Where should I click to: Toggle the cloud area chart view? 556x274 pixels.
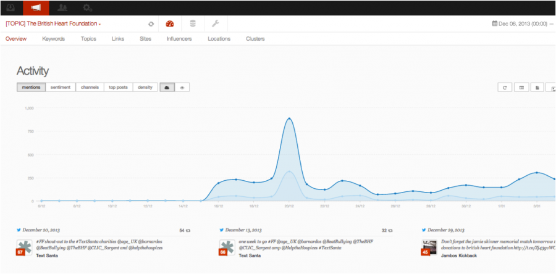(166, 88)
